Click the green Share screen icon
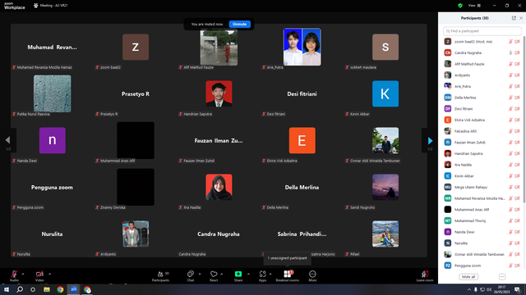Screen dimensions: 526x295 point(238,274)
